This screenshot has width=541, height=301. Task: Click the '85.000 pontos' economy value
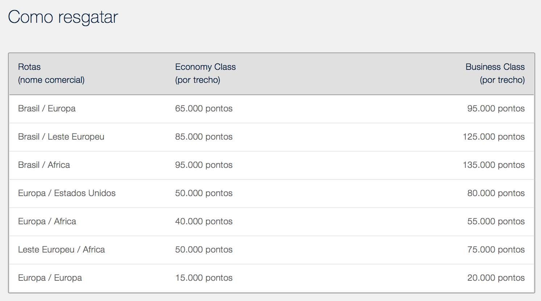tap(204, 137)
